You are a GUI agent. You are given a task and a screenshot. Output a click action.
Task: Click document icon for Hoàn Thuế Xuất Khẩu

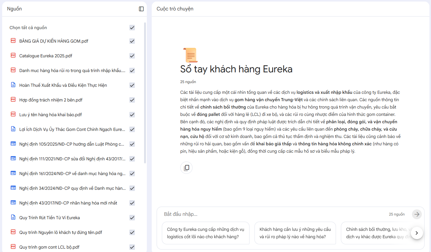pos(13,85)
